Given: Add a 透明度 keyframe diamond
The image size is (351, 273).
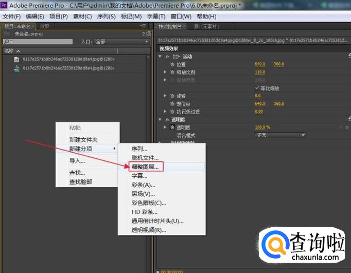Looking at the screenshot, I should (347, 127).
